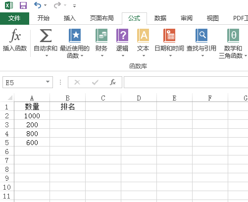The width and height of the screenshot is (248, 202).
Task: Open the 查找与引用 functions library
Action: (201, 36)
